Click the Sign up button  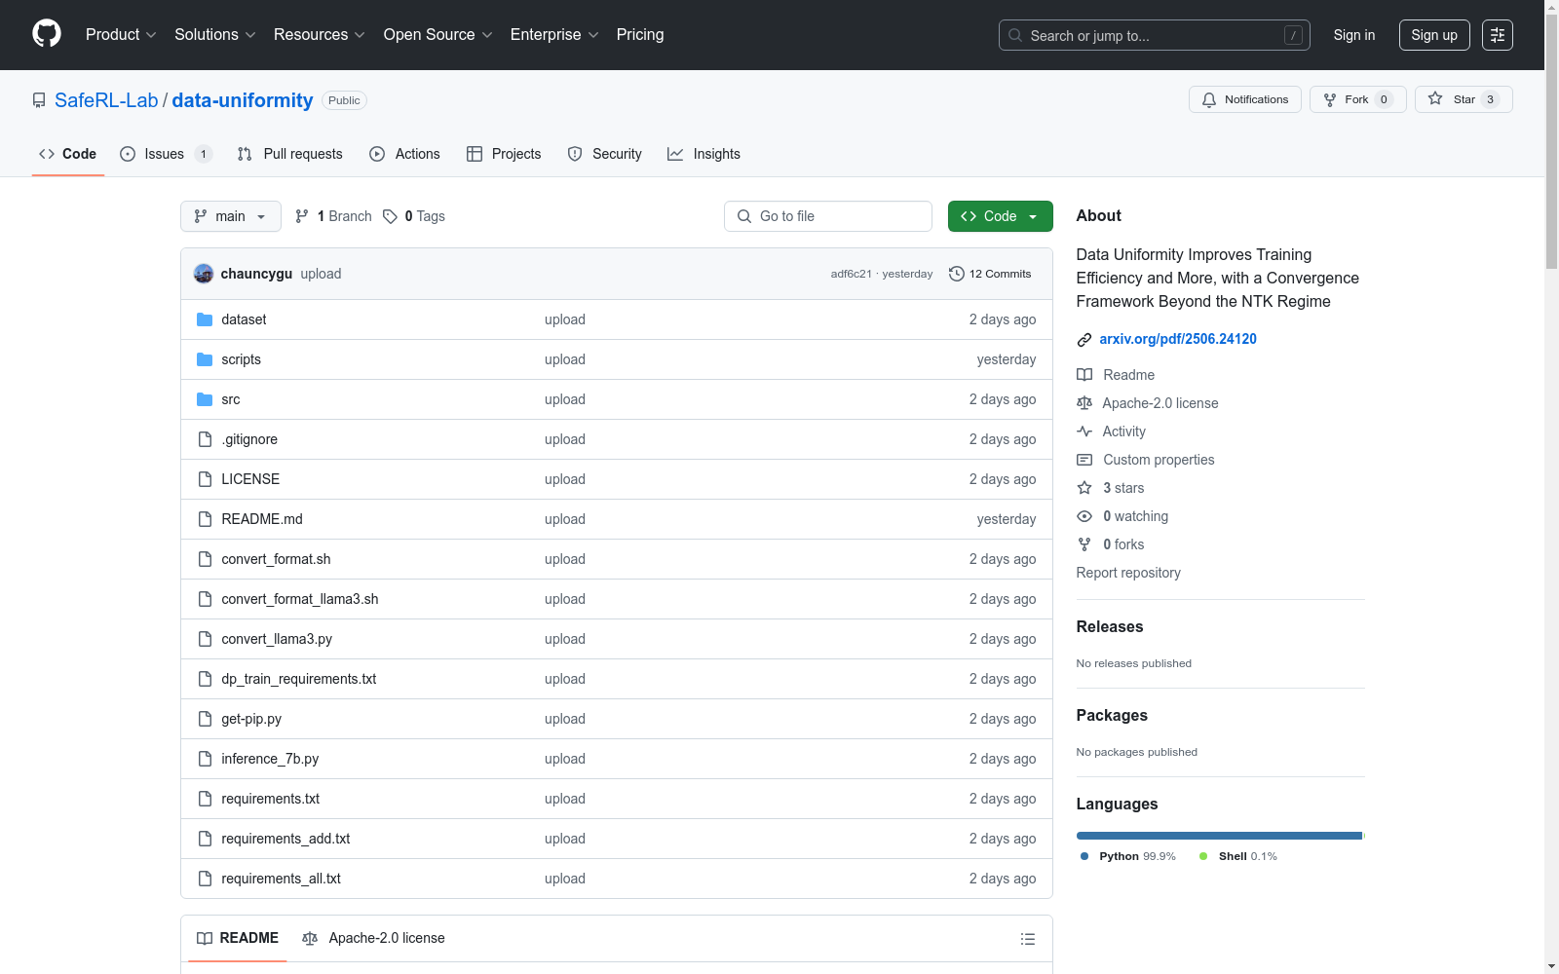pyautogui.click(x=1434, y=35)
